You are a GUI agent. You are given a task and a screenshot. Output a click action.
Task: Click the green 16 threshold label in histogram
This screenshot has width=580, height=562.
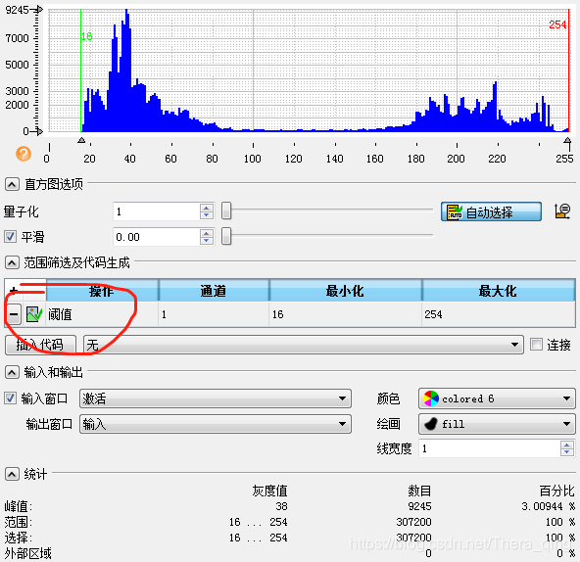[87, 36]
